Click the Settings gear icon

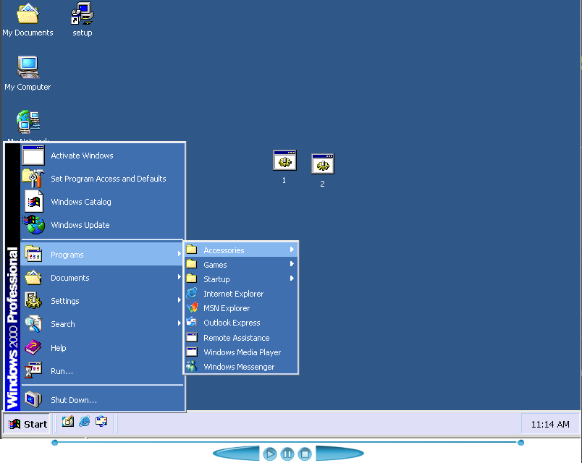(33, 300)
